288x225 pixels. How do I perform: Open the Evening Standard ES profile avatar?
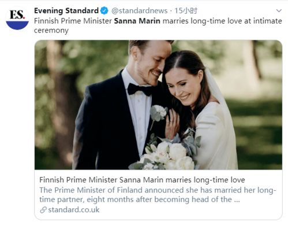[x=17, y=19]
